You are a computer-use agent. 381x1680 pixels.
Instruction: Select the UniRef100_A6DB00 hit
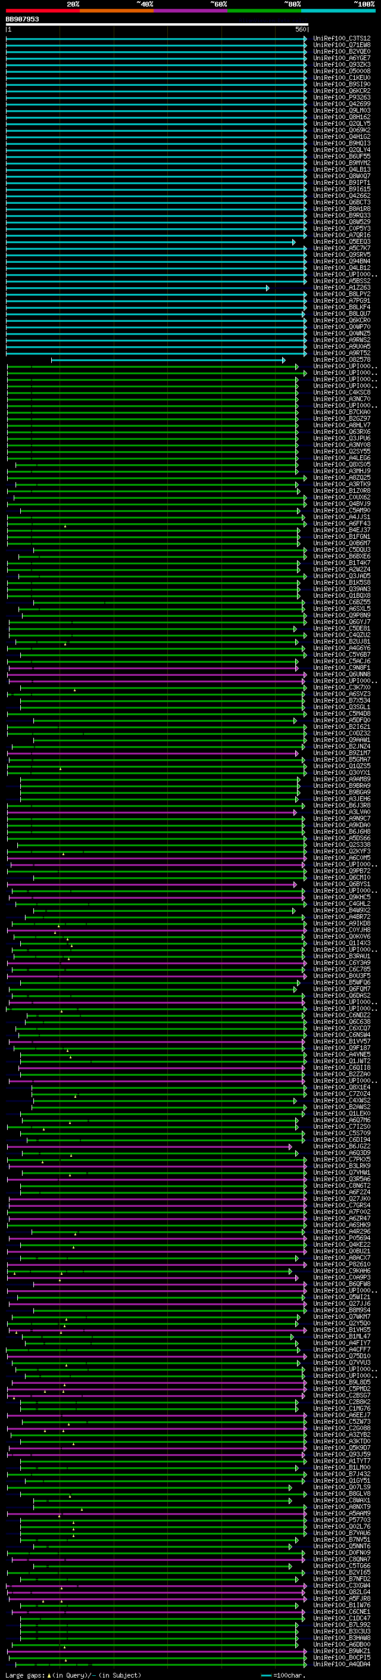[342, 1644]
